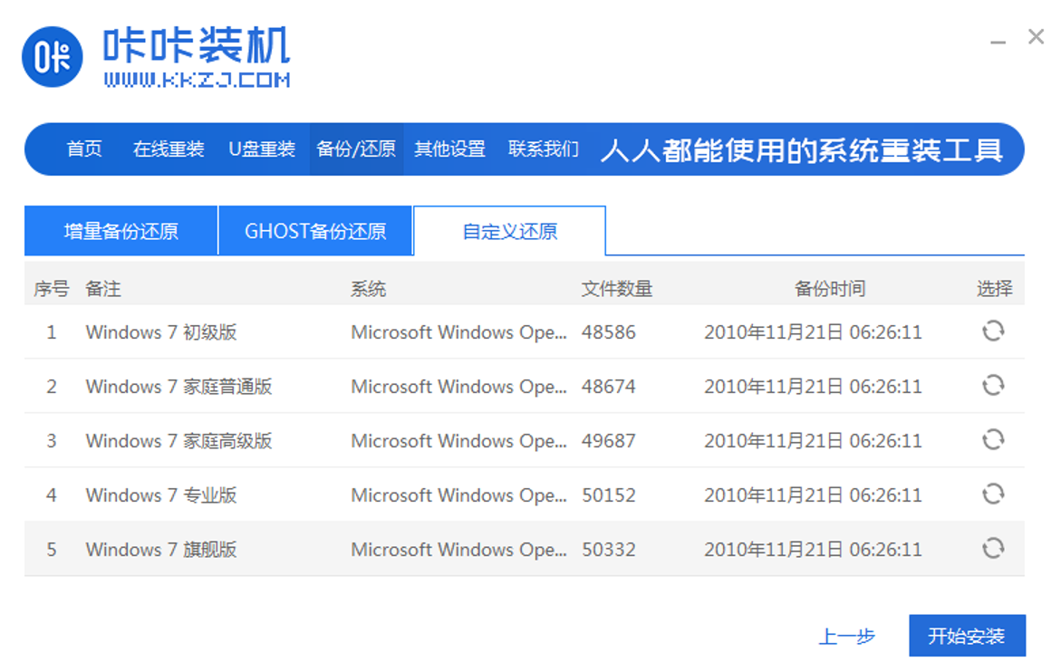The image size is (1051, 672).
Task: Switch to 增量备份还原 tab
Action: (x=121, y=231)
